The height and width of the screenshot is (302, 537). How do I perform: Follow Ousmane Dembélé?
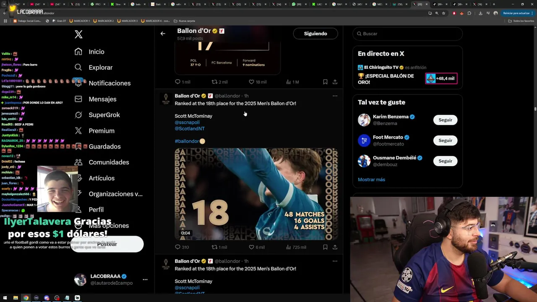[445, 161]
